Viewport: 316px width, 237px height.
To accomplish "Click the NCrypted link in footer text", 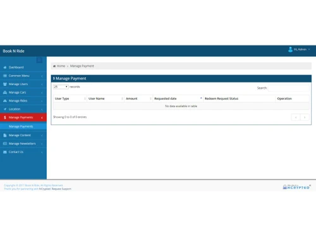I will pyautogui.click(x=45, y=189).
